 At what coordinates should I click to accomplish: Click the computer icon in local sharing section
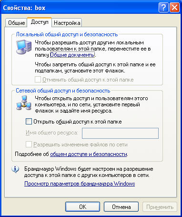[24, 47]
